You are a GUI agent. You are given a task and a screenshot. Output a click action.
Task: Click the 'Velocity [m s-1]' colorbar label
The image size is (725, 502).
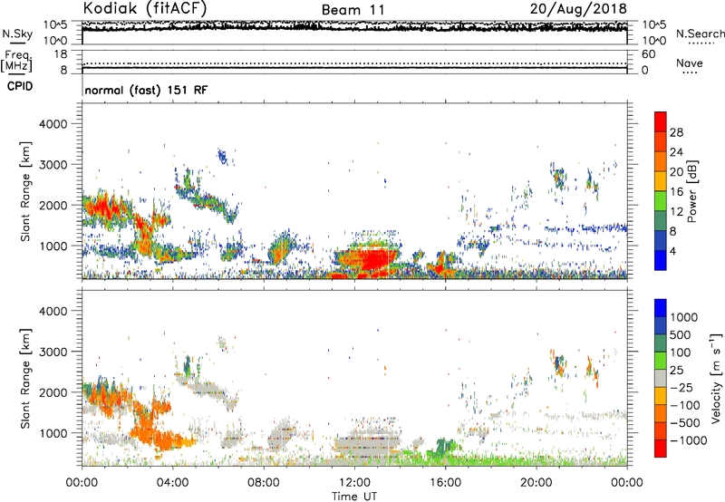pos(716,378)
